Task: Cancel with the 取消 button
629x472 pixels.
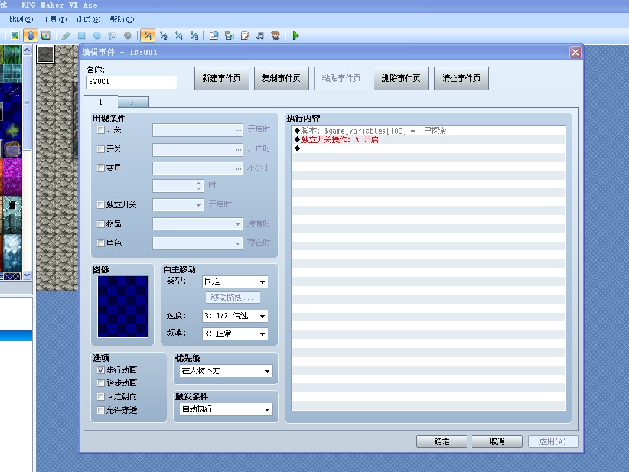Action: tap(497, 441)
